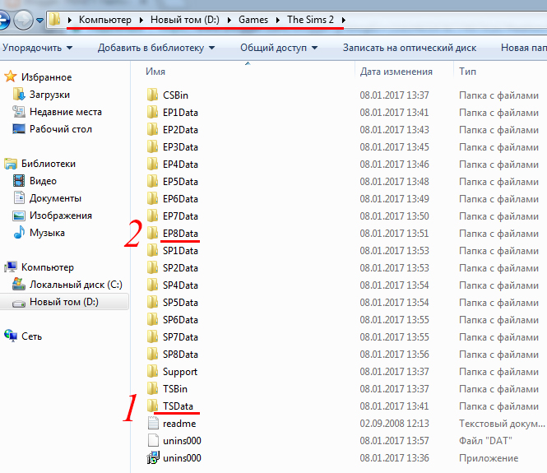Open Изображения library

click(61, 216)
